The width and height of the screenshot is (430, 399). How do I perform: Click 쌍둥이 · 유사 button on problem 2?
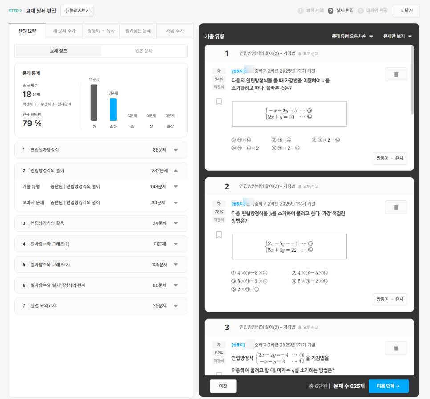coord(389,299)
